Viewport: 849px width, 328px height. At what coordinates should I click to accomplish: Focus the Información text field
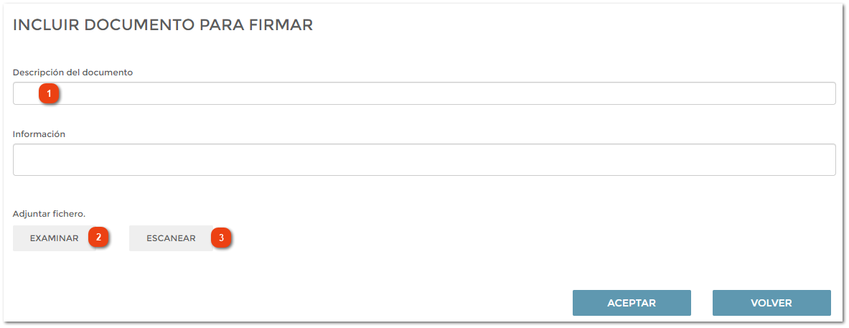tap(424, 159)
